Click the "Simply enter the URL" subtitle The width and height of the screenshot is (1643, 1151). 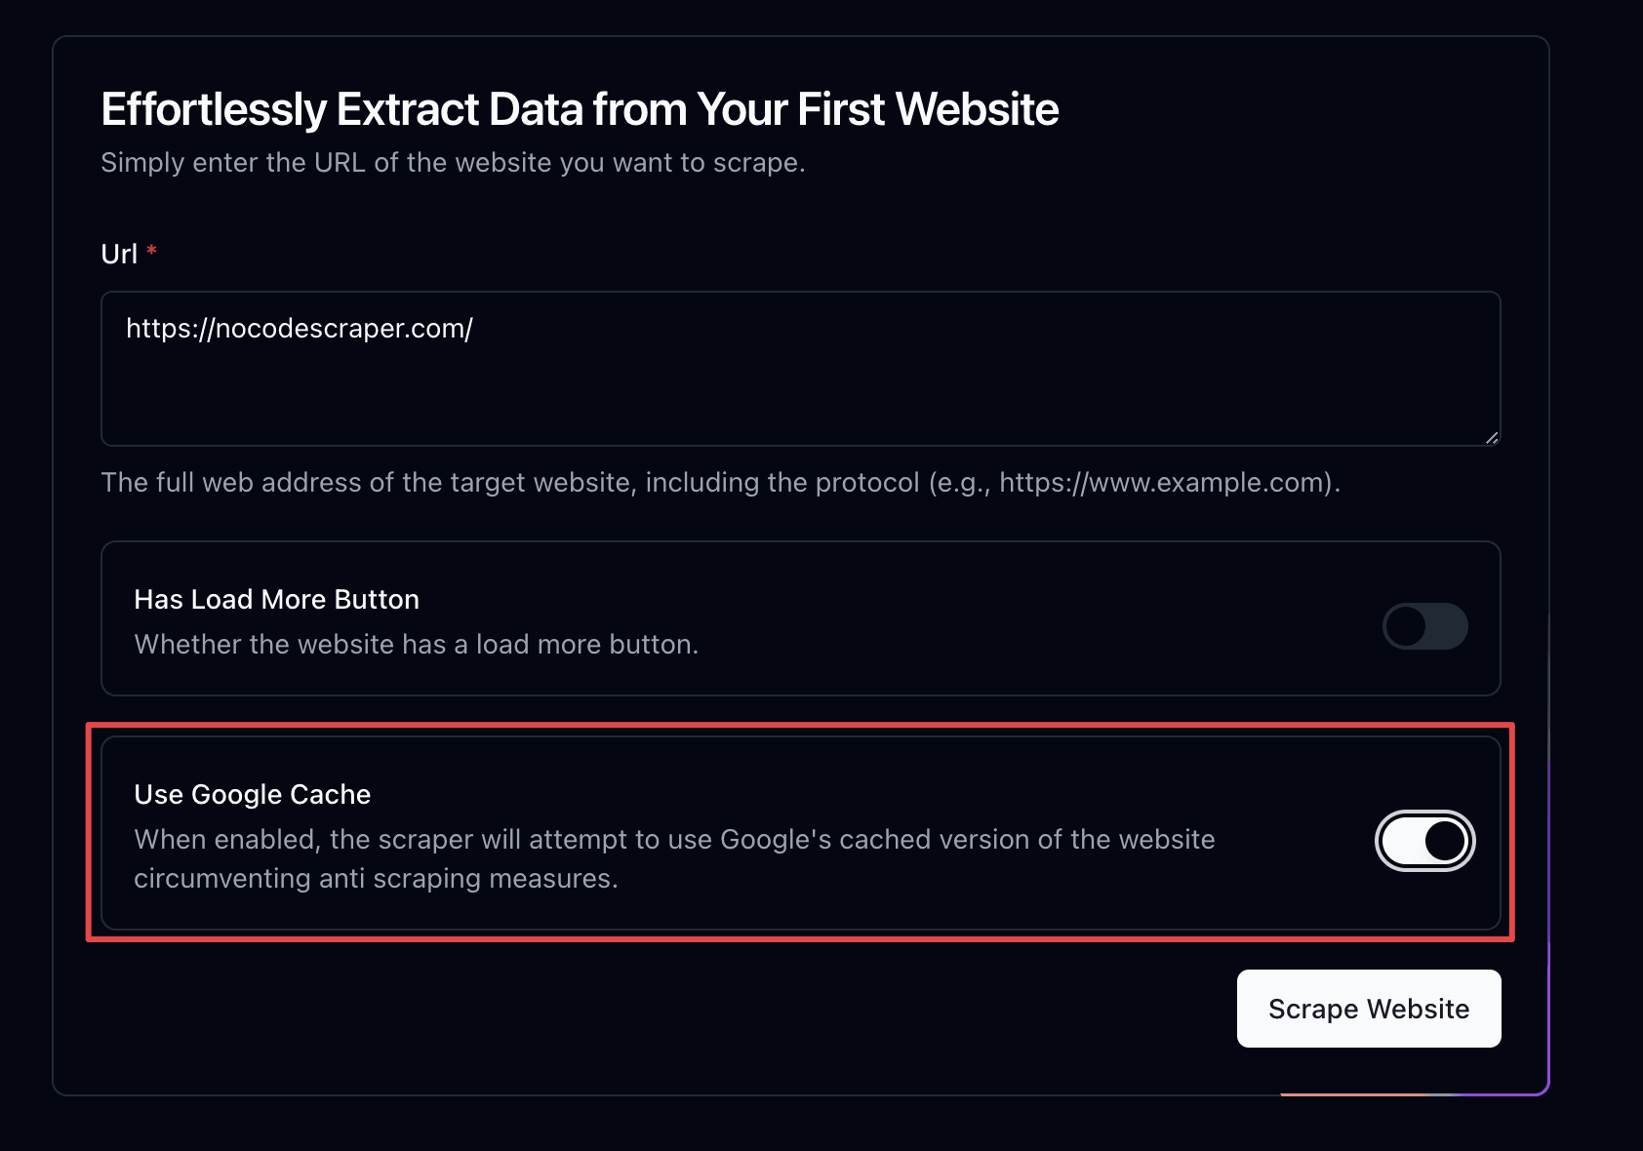click(x=453, y=162)
